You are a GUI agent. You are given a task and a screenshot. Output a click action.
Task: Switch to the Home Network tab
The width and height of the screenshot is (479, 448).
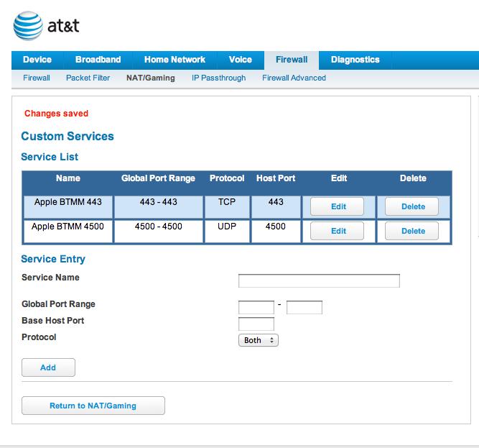click(175, 60)
